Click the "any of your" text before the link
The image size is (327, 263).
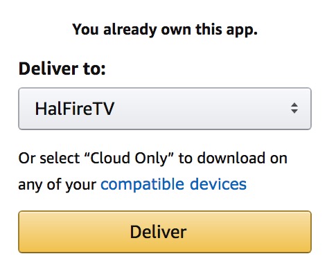[58, 185]
